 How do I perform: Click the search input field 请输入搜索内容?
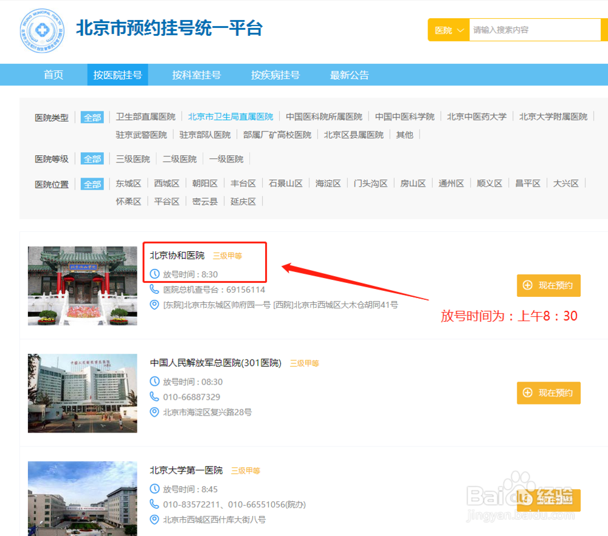coord(534,30)
